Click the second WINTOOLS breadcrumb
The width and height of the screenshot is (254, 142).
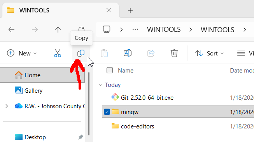coord(217,30)
